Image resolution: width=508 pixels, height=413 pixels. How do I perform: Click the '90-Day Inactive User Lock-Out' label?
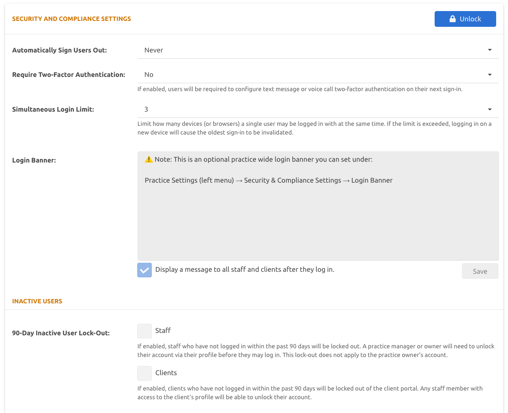tap(61, 333)
